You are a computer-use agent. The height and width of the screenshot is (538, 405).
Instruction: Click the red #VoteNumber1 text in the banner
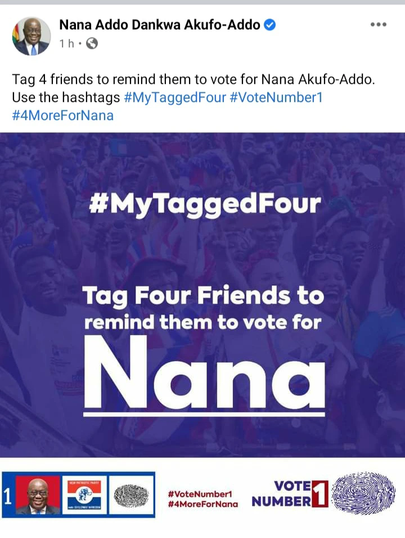pos(200,494)
